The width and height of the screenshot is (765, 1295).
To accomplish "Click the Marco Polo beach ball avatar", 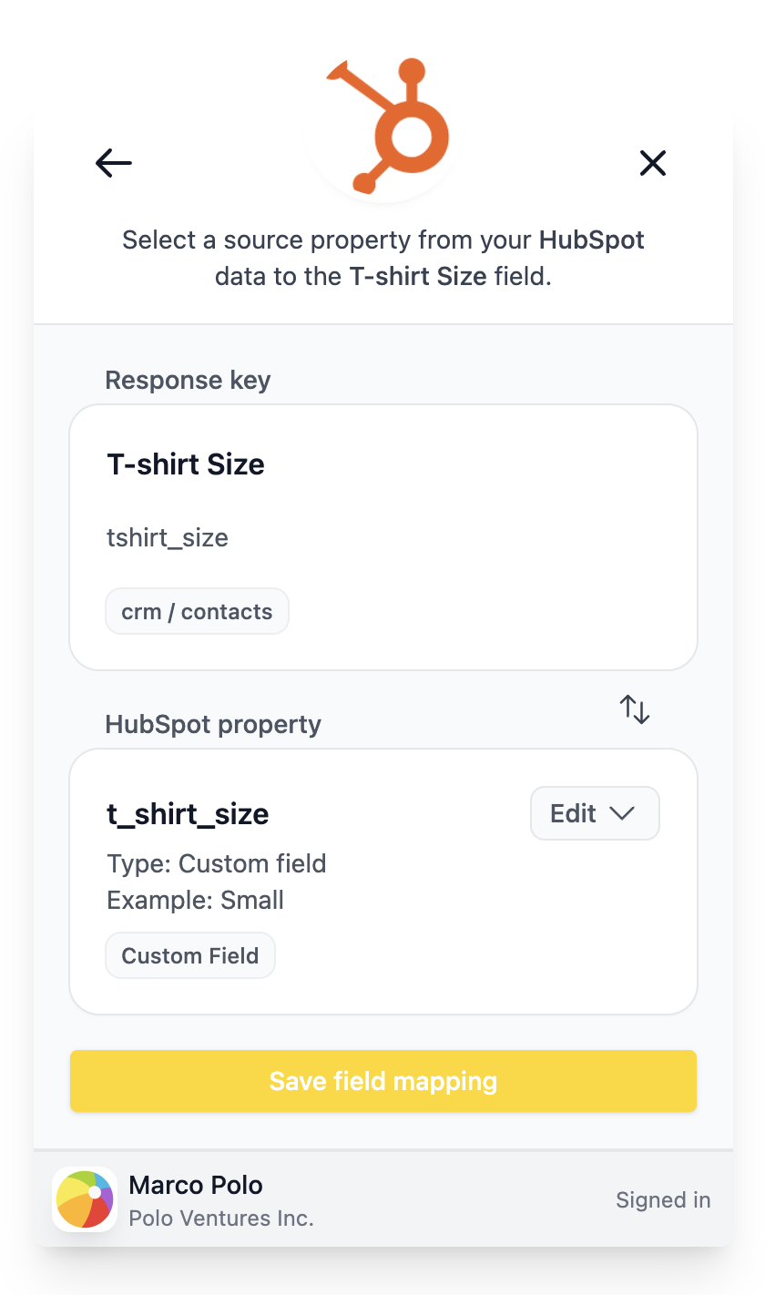I will coord(85,1199).
